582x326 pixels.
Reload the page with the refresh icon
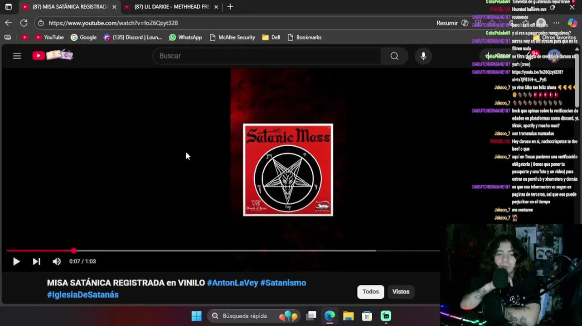point(24,23)
